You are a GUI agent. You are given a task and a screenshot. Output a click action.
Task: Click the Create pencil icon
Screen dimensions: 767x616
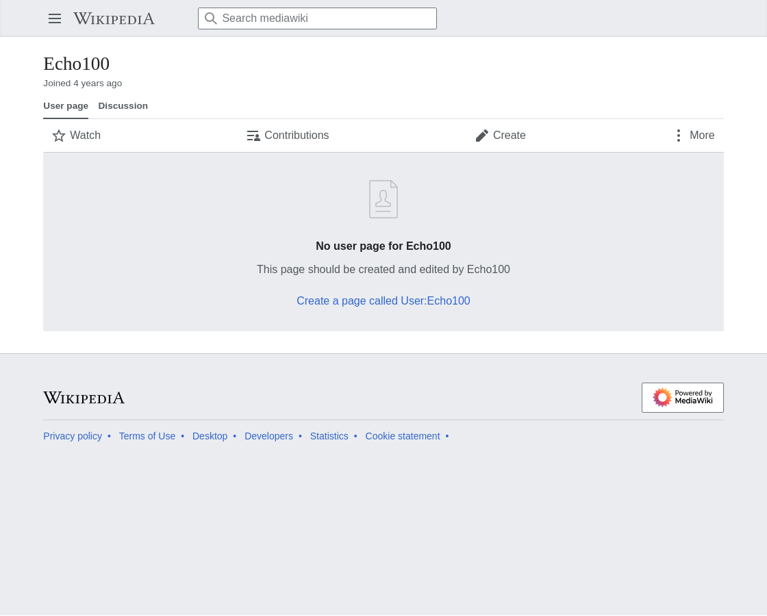click(x=482, y=136)
